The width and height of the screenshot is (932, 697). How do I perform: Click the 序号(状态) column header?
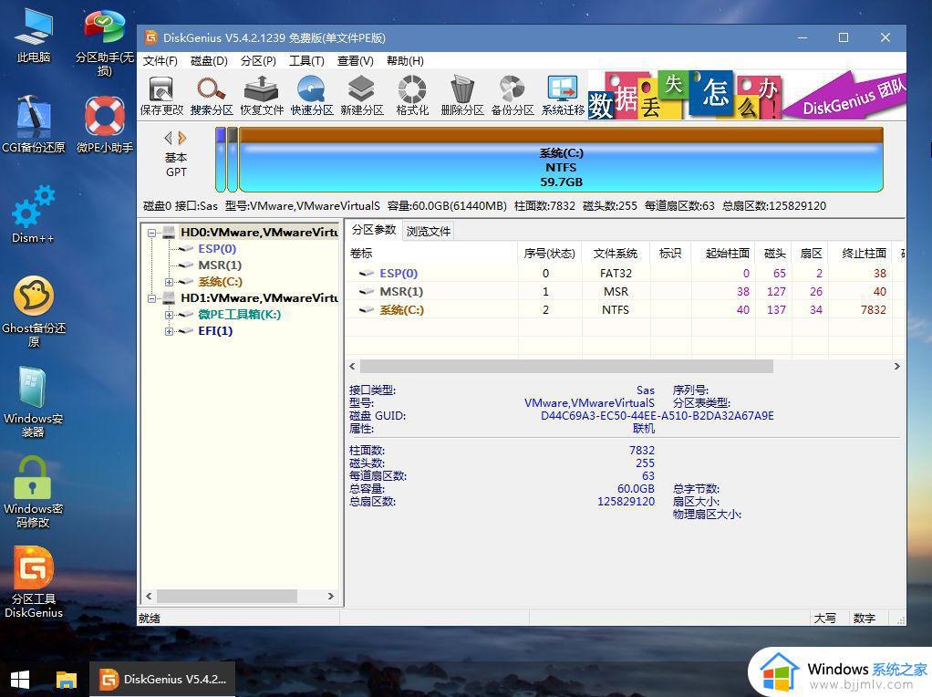coord(550,254)
